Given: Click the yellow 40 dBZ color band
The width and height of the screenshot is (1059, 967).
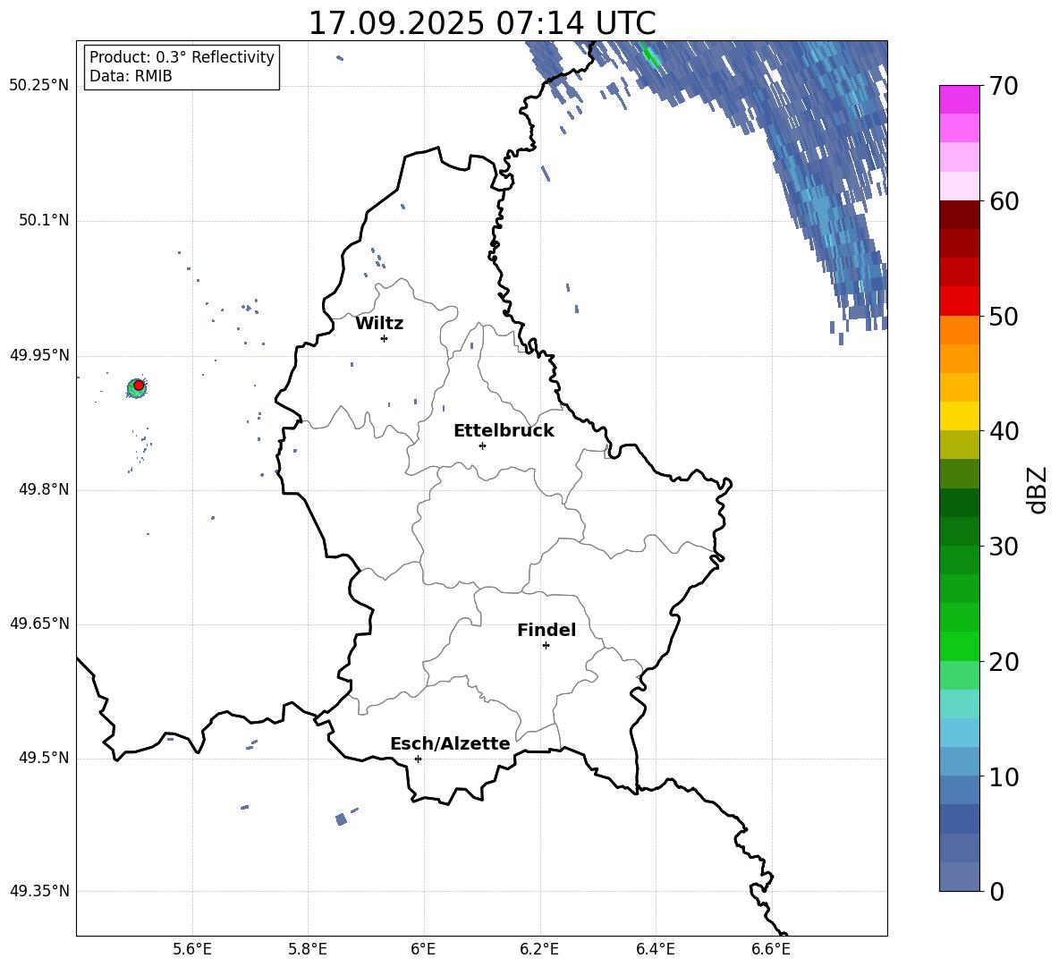Looking at the screenshot, I should click(x=959, y=416).
